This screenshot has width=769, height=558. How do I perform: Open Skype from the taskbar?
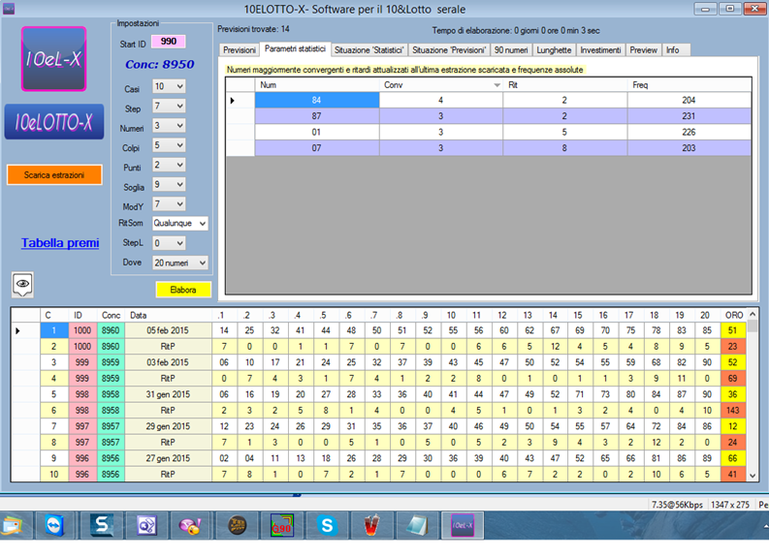point(327,525)
